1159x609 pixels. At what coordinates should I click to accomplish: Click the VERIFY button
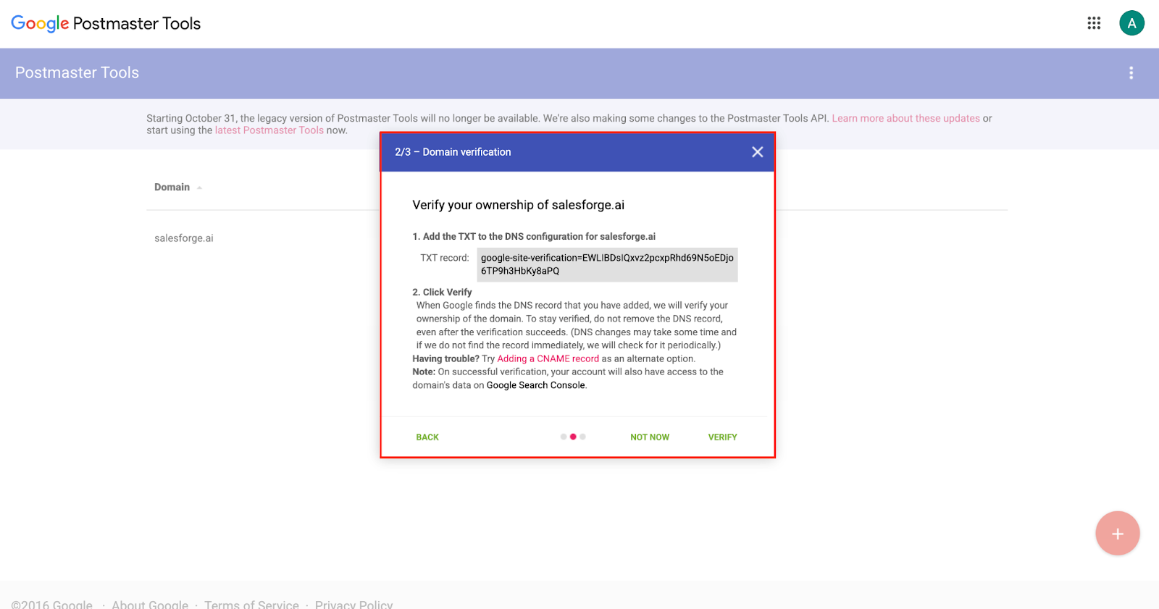[x=722, y=437]
